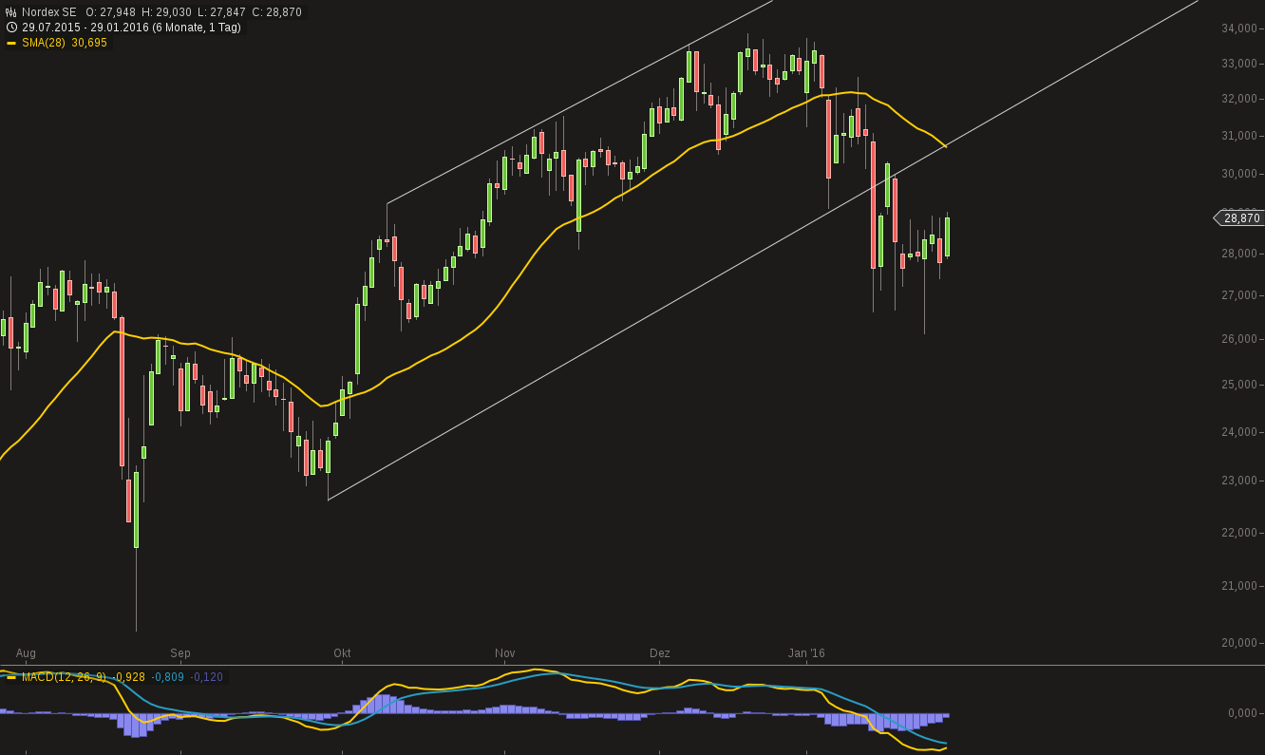This screenshot has height=755, width=1265.
Task: Click the low value L: 27,847
Action: (220, 12)
